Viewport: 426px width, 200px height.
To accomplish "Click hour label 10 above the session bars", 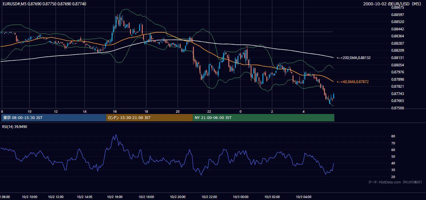I will pyautogui.click(x=29, y=111).
